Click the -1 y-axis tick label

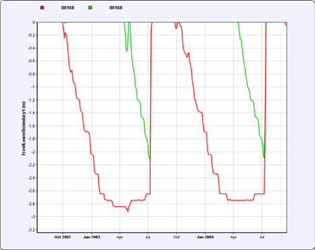(33, 87)
